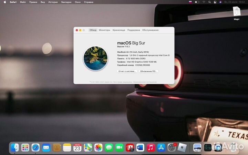Click the serial number C02N6L1RG086
The width and height of the screenshot is (248, 155).
143,65
